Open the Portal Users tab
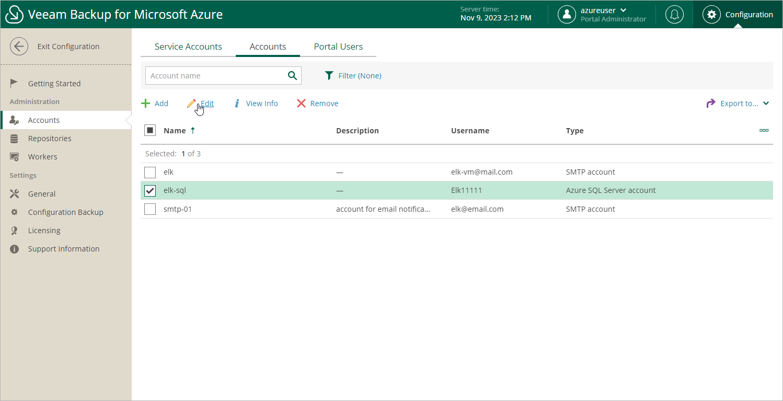 point(338,47)
